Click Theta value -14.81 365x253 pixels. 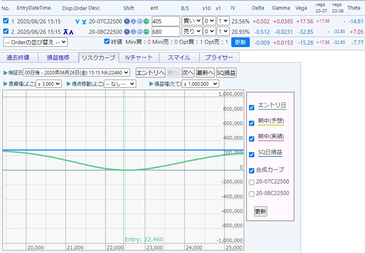(x=356, y=21)
